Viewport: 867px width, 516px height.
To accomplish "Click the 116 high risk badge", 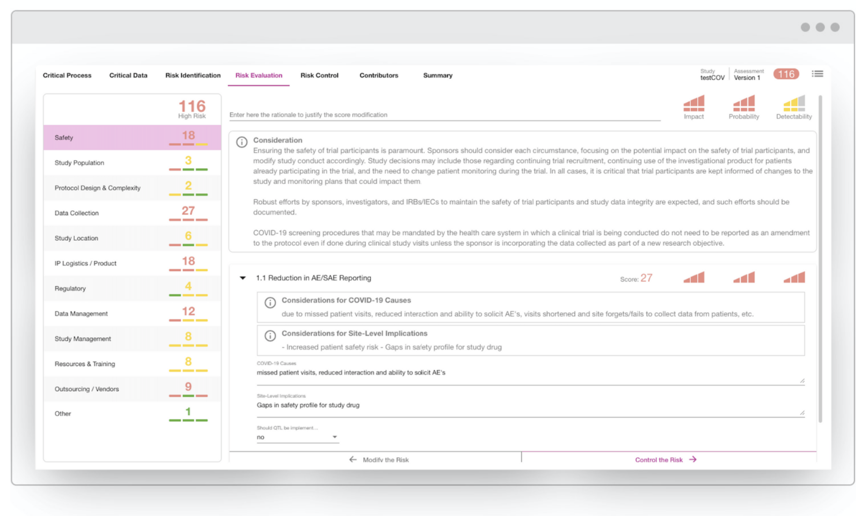I will [x=785, y=74].
